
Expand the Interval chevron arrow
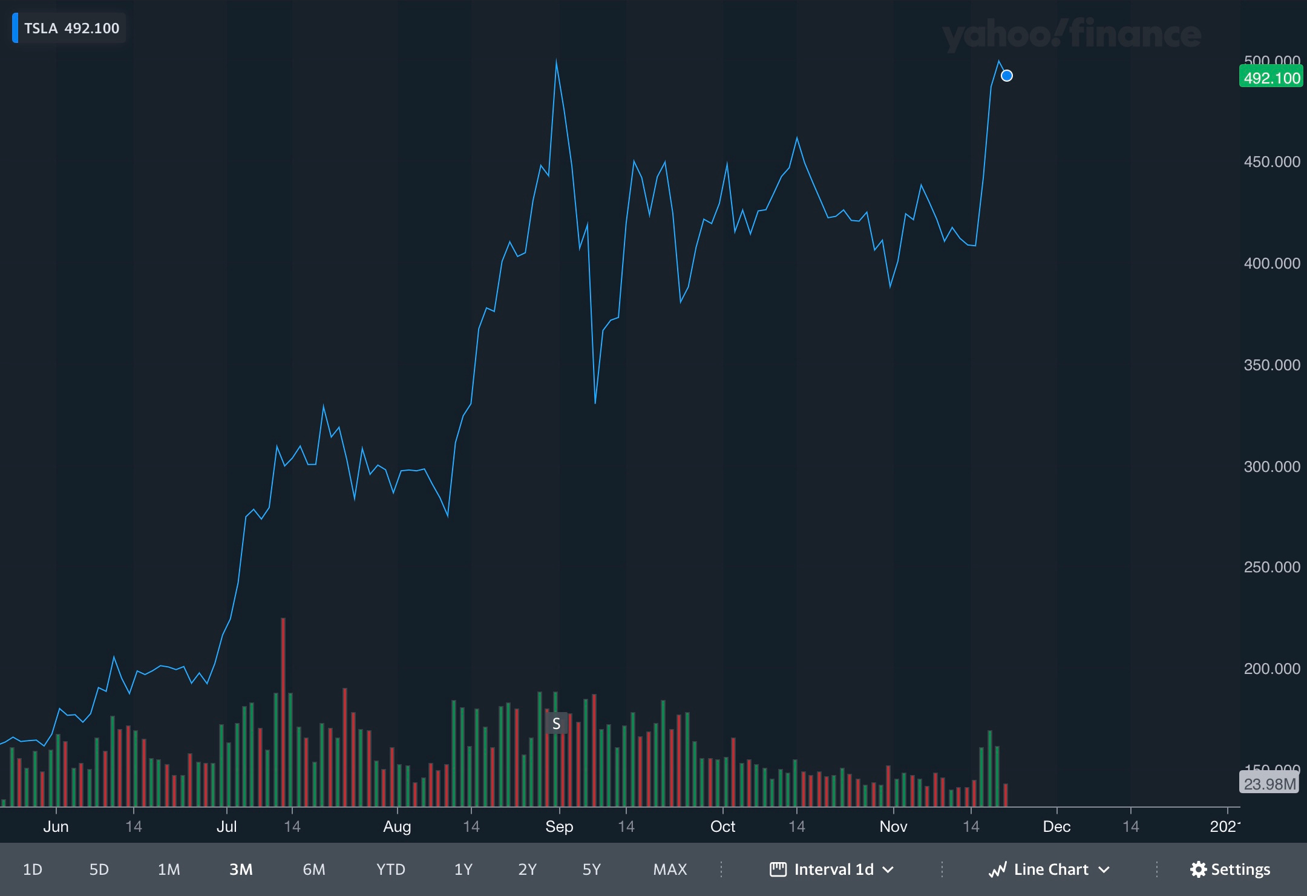pyautogui.click(x=888, y=870)
